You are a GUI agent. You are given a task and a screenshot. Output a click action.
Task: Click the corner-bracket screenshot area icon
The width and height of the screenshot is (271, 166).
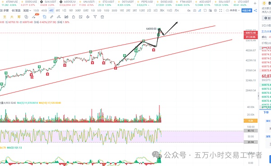point(205,10)
